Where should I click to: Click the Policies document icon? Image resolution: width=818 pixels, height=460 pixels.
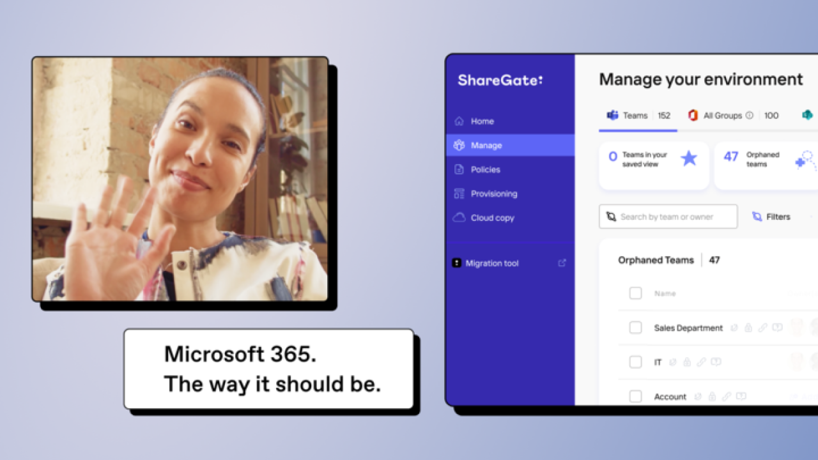click(x=459, y=169)
